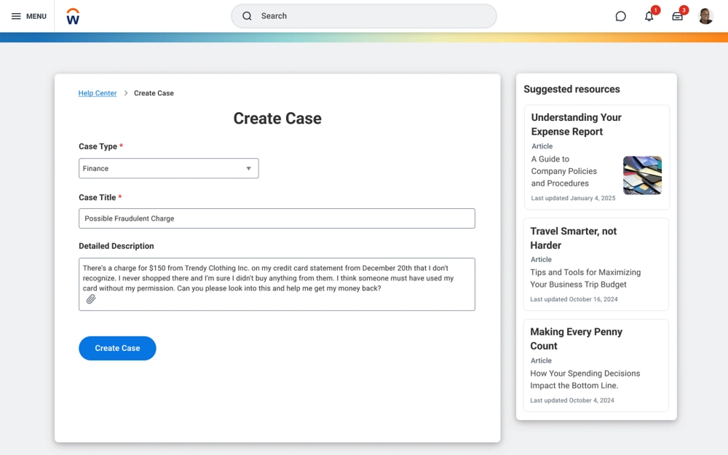Open Understanding Your Expense Report article
Screen dimensions: 728x455
(x=576, y=124)
